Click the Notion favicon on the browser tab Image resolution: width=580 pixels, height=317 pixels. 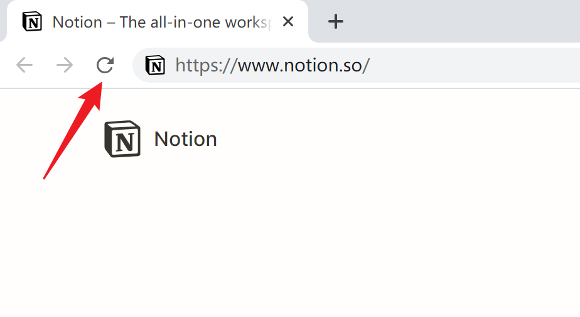(x=32, y=22)
